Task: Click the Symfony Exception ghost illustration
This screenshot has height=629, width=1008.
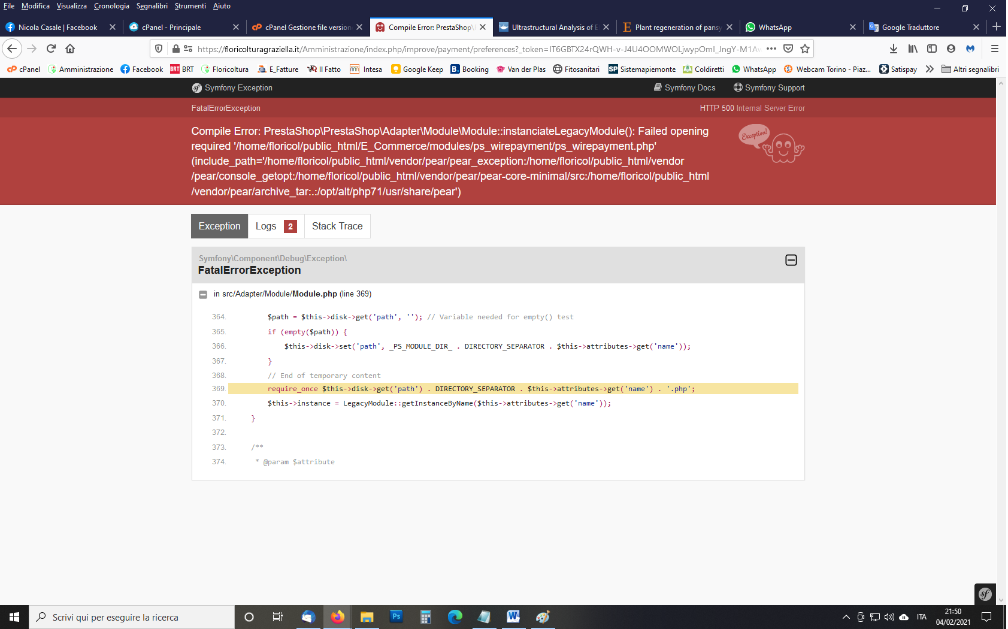Action: click(x=771, y=144)
